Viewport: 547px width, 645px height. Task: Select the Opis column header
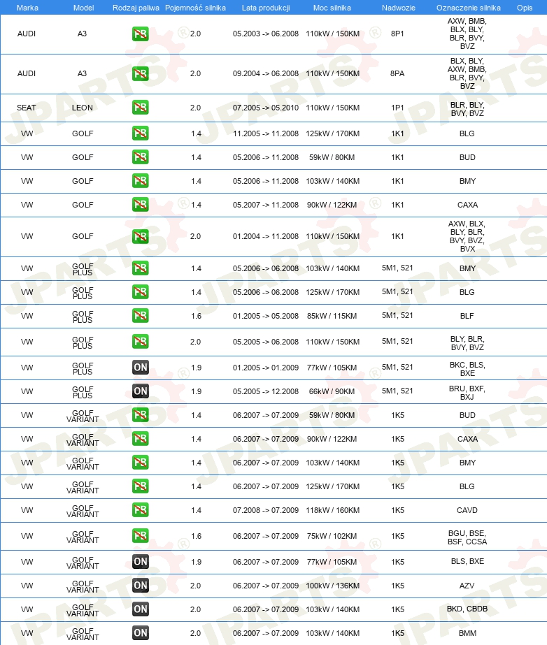pyautogui.click(x=525, y=8)
